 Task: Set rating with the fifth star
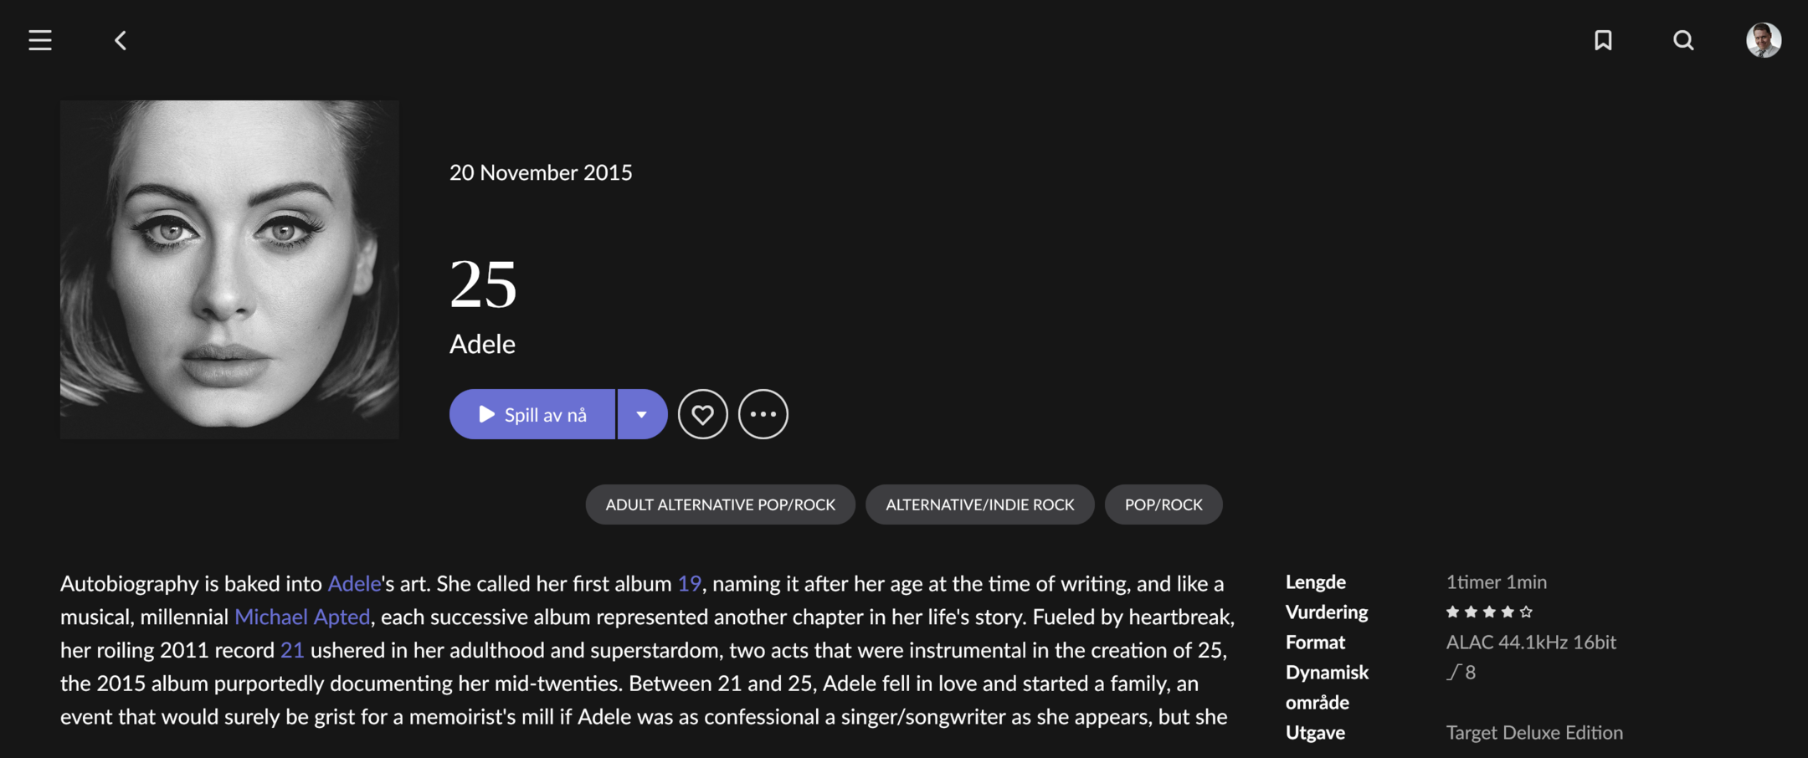coord(1526,612)
